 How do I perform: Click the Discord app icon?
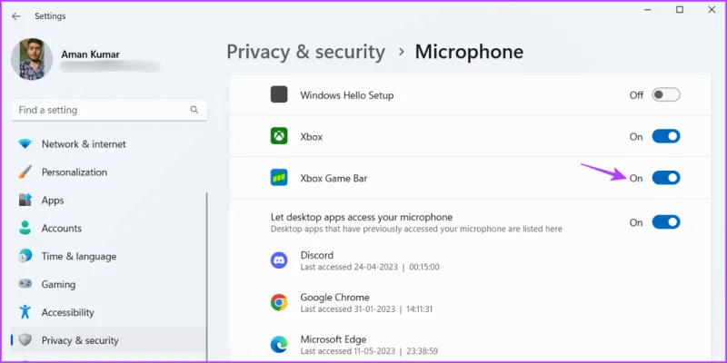pos(279,260)
